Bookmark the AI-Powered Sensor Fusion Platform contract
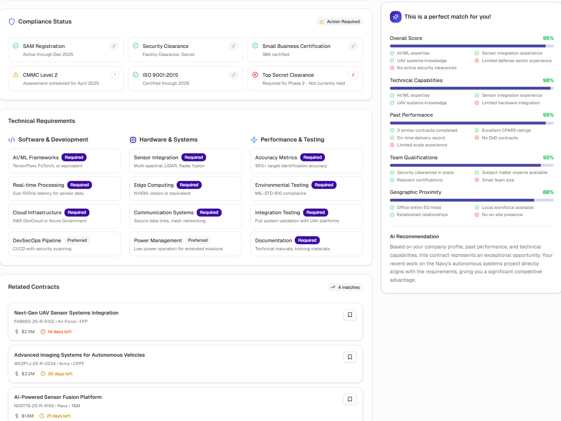Screen dimensions: 561x421 pos(350,399)
